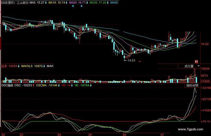The image size is (211, 136).
Task: Click the 6573 volume axis label
Action: 205,76
